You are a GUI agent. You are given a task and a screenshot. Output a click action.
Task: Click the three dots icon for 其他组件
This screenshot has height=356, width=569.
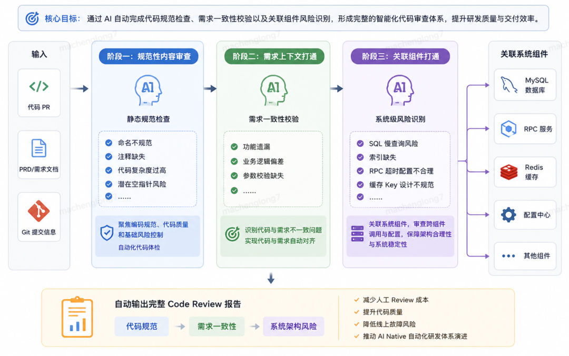tap(508, 256)
